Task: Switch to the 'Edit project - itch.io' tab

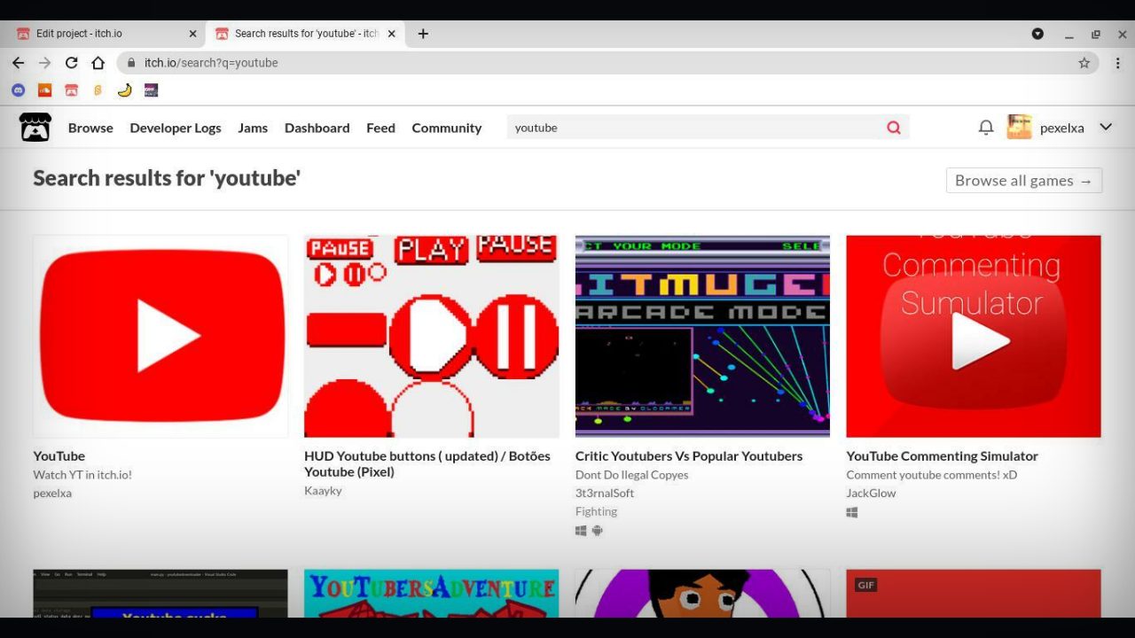Action: pyautogui.click(x=106, y=34)
